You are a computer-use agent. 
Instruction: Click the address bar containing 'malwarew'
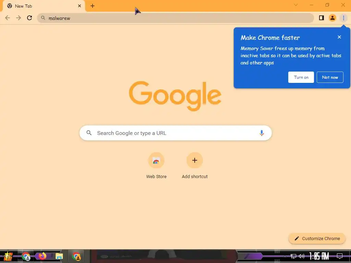175,18
